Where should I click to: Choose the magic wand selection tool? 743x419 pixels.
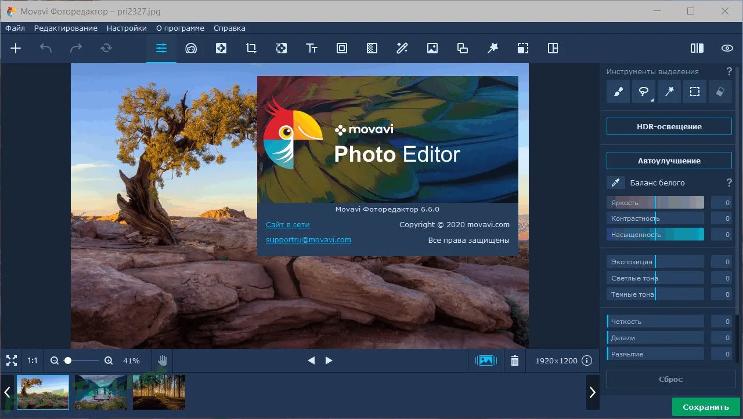(669, 92)
